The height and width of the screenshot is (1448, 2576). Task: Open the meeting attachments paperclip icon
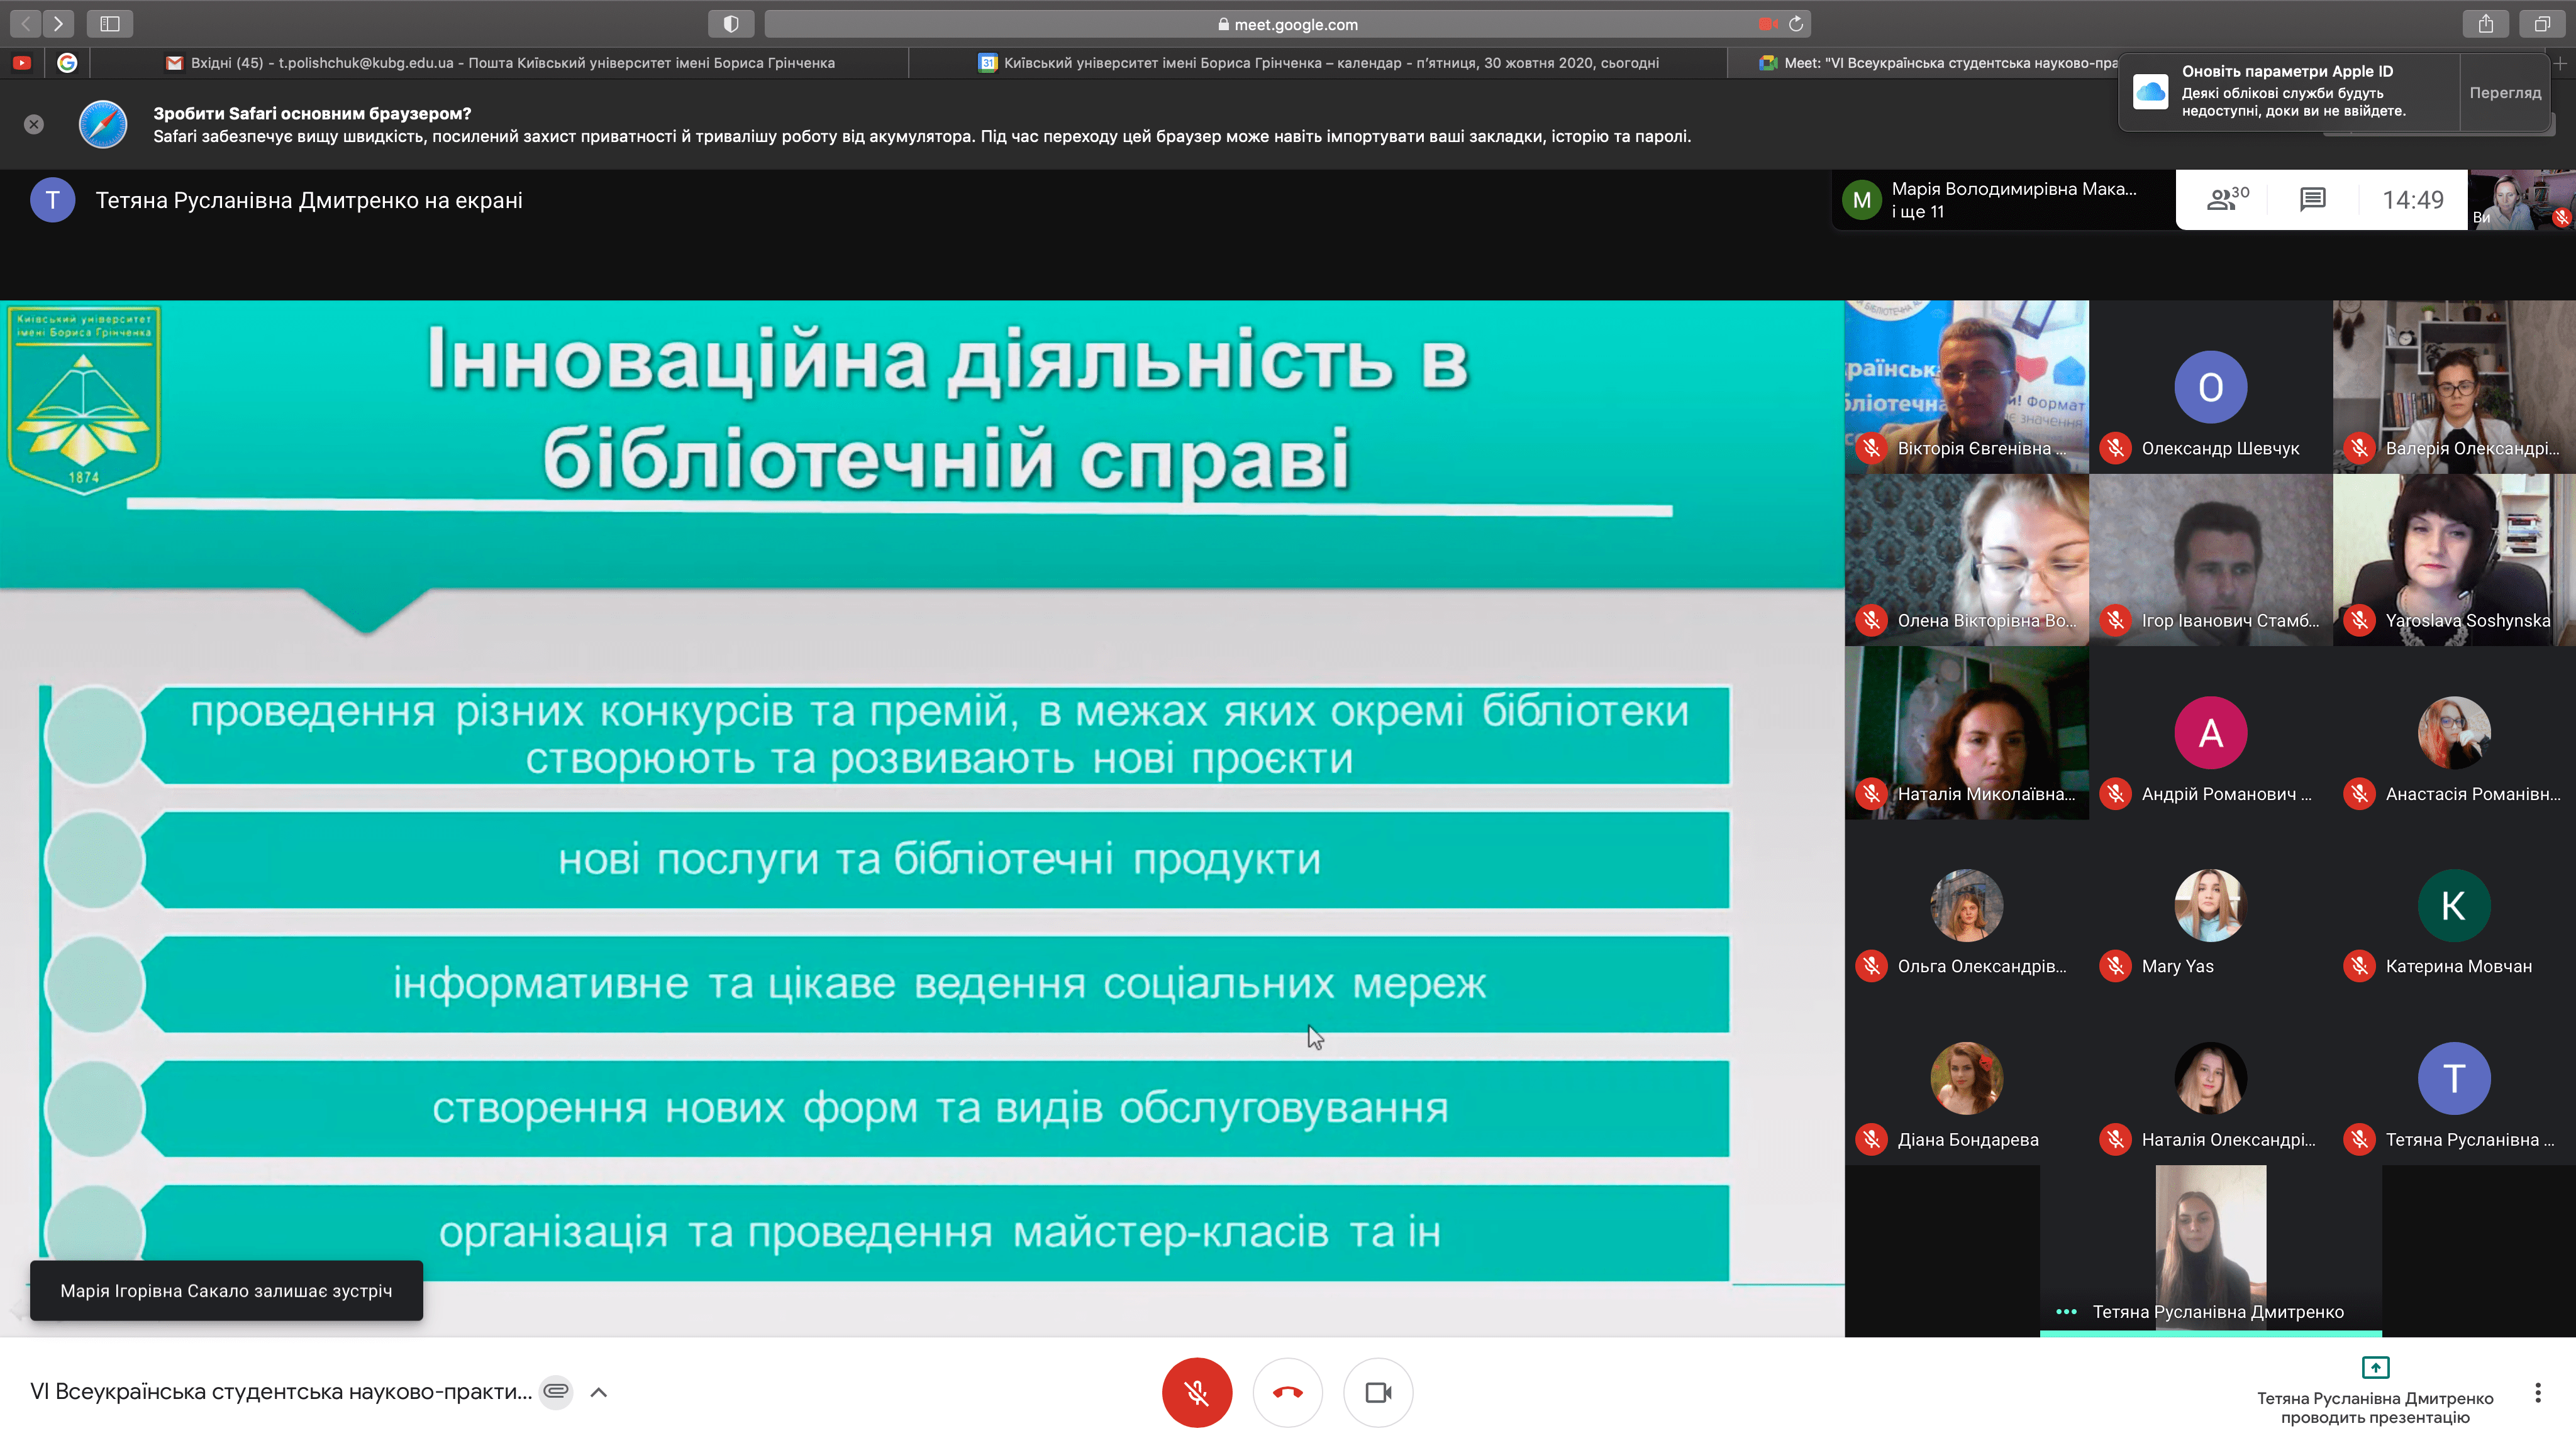click(x=556, y=1391)
